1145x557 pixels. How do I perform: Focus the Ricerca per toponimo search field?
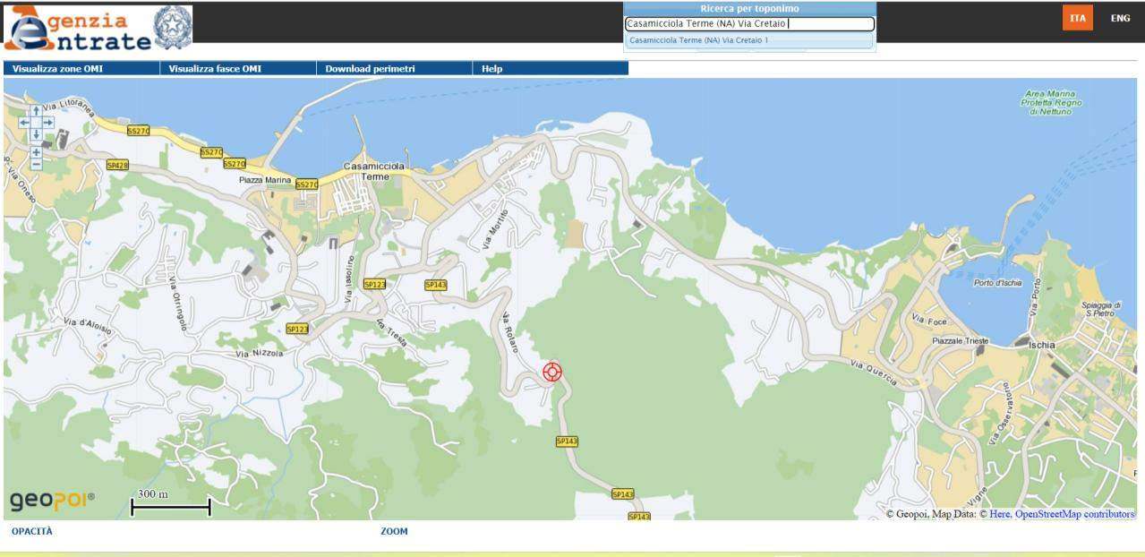click(748, 24)
